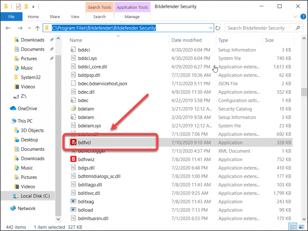This screenshot has height=231, width=308.
Task: Open recent locations dropdown arrow
Action: coord(29,28)
